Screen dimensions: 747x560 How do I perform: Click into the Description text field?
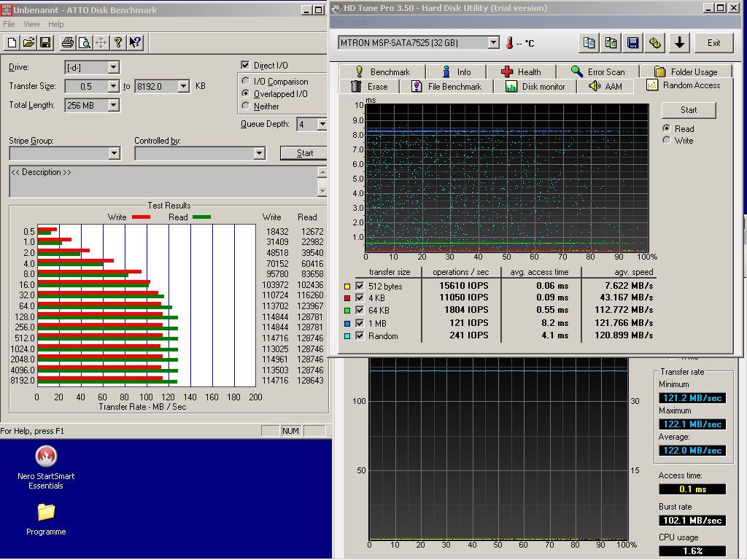pos(163,182)
